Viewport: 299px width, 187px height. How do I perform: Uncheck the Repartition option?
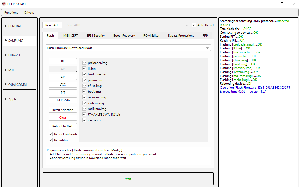click(51, 140)
